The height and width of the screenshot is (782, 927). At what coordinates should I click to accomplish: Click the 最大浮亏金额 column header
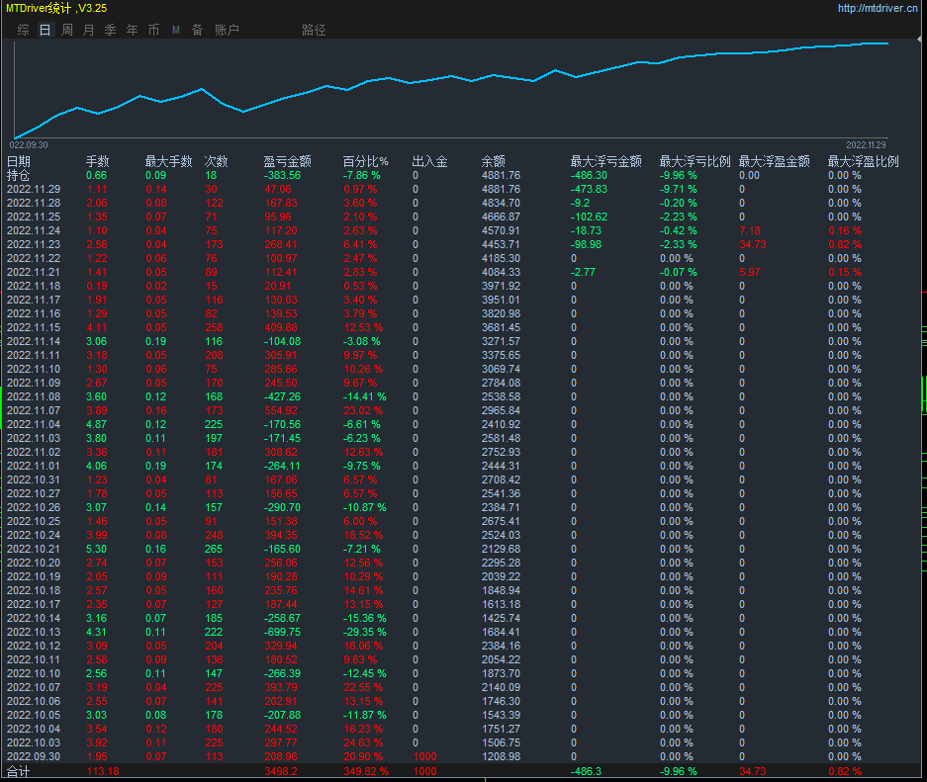606,161
